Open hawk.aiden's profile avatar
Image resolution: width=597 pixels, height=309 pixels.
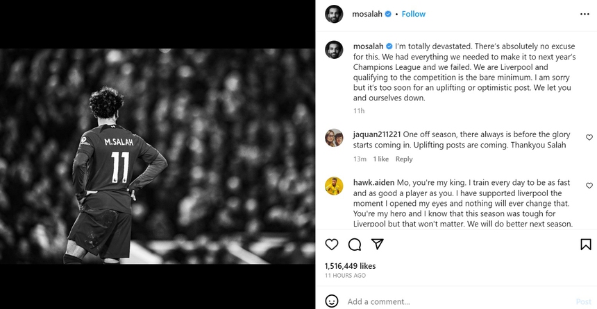pyautogui.click(x=334, y=186)
